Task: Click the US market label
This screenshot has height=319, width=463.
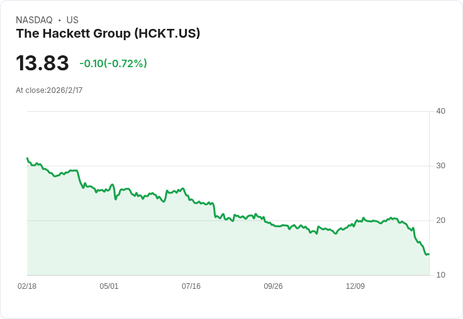Action: coord(72,20)
